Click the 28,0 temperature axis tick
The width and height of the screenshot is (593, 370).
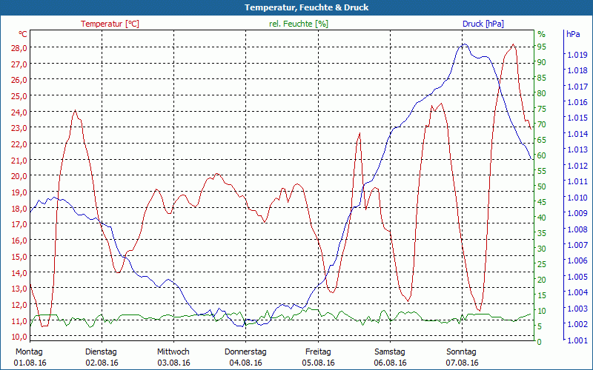pyautogui.click(x=19, y=47)
